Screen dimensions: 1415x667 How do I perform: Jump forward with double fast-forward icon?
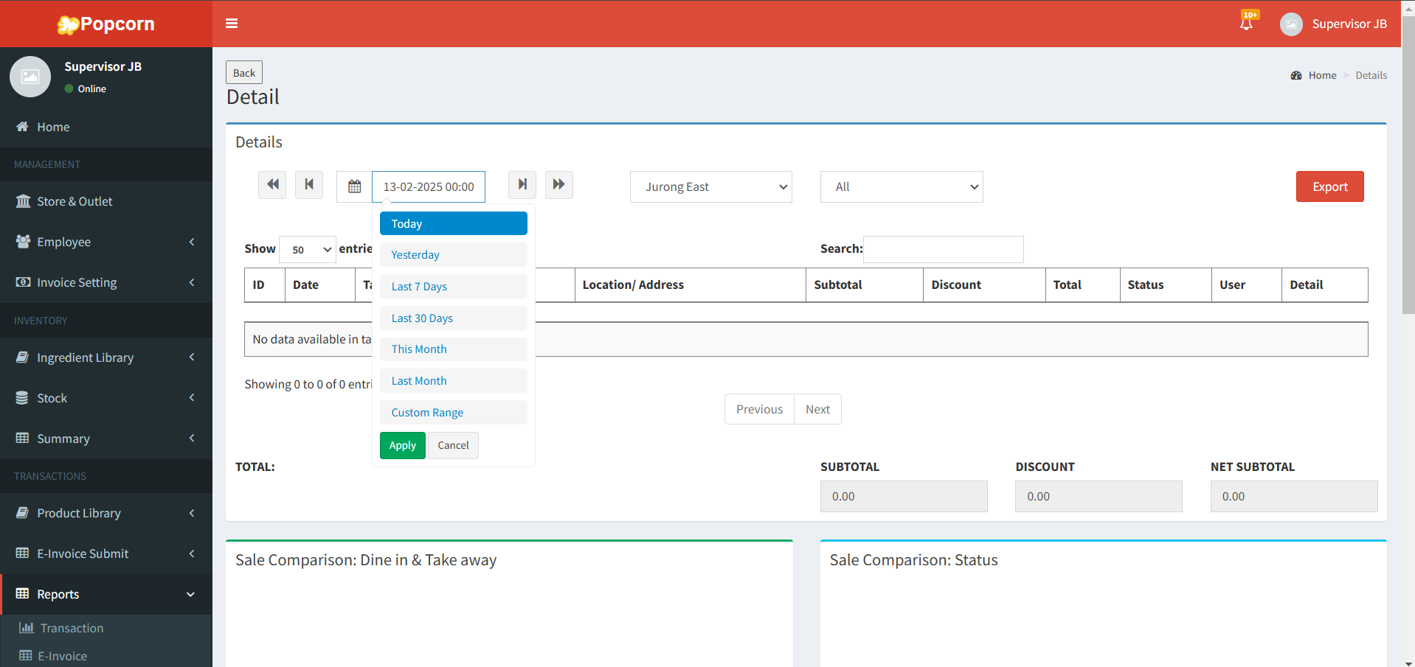click(x=559, y=184)
